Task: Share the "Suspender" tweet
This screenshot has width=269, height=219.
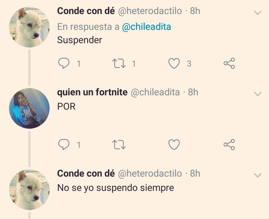Action: pyautogui.click(x=229, y=63)
